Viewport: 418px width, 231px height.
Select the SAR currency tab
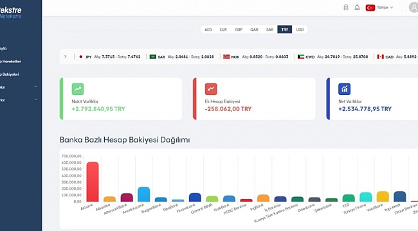[270, 30]
